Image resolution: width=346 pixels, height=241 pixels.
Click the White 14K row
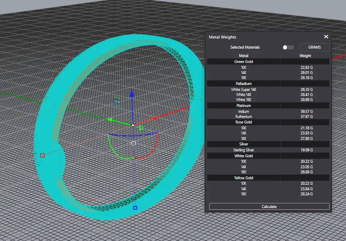coord(268,95)
